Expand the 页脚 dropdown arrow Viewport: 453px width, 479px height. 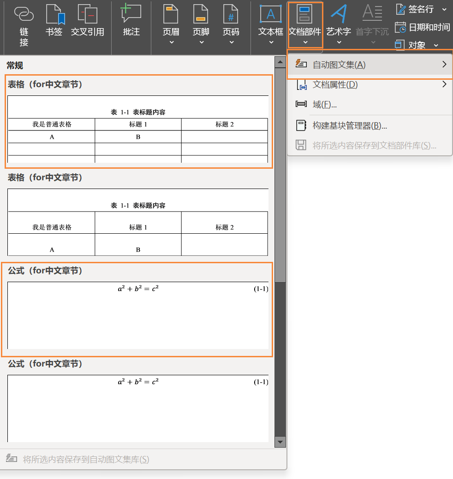pyautogui.click(x=202, y=42)
